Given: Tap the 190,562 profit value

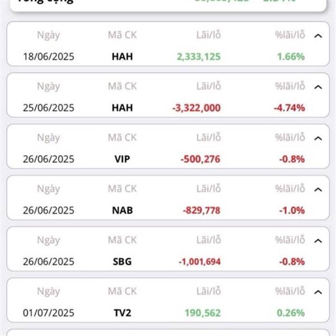Looking at the screenshot, I should pyautogui.click(x=203, y=313).
